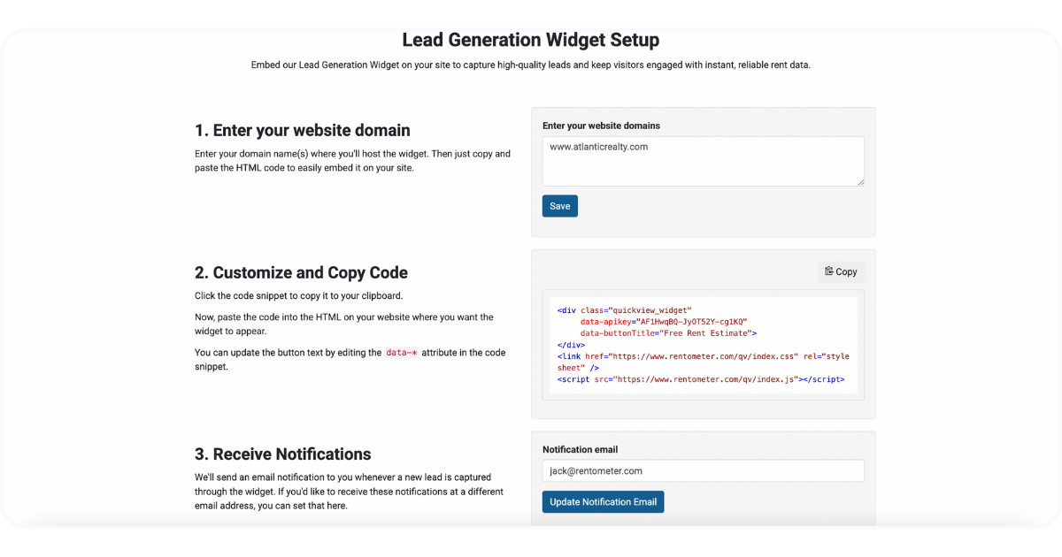The width and height of the screenshot is (1062, 557).
Task: Click the Save button for website domains
Action: pyautogui.click(x=559, y=206)
